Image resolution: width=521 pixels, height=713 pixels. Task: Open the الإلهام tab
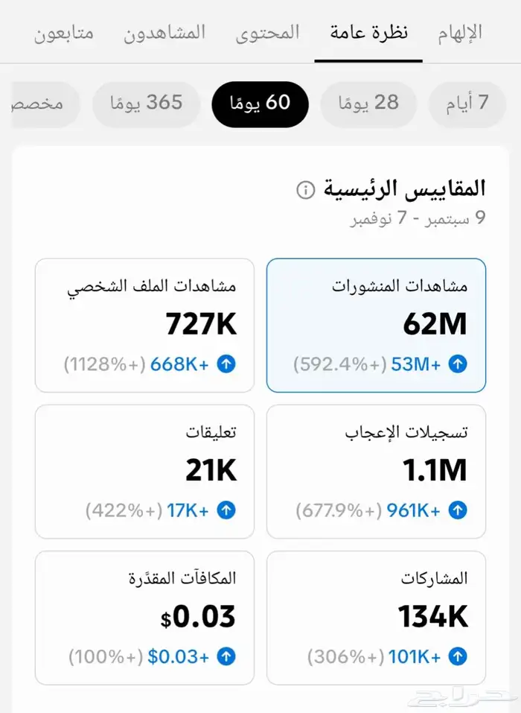point(457,33)
